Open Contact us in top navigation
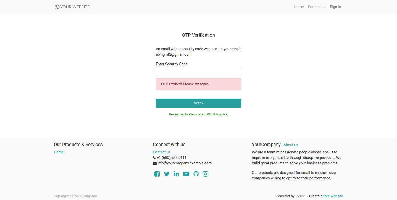Viewport: 397px width, 200px height. pos(317,7)
